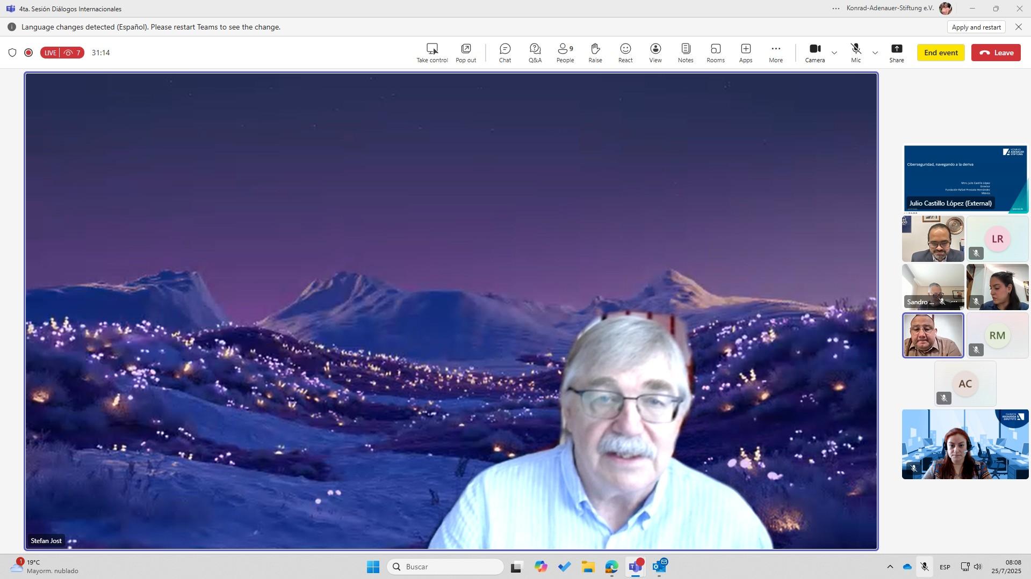Image resolution: width=1031 pixels, height=579 pixels.
Task: Open the React emoji picker
Action: (x=625, y=53)
